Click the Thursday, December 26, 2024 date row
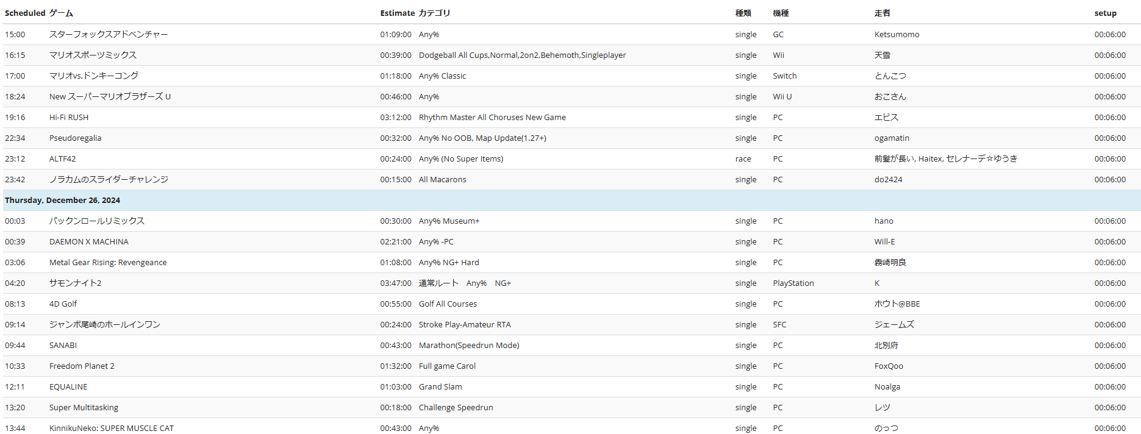Image resolution: width=1141 pixels, height=434 pixels. [x=571, y=201]
